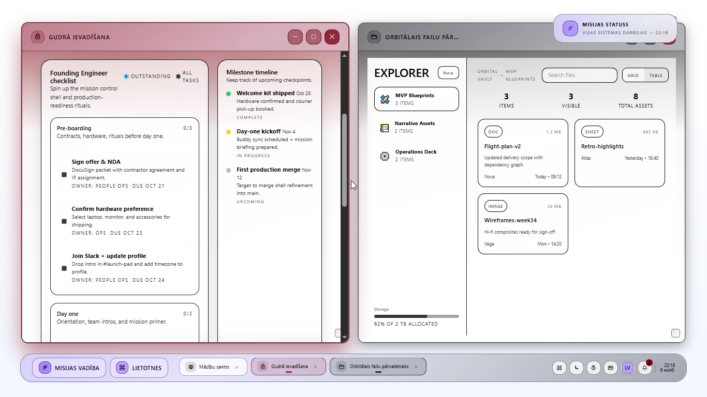The image size is (707, 397).
Task: Switch to TABLE view
Action: [656, 75]
